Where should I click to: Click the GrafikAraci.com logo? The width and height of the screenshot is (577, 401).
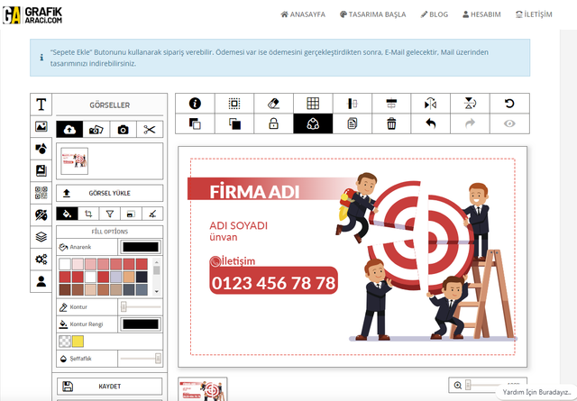point(32,15)
